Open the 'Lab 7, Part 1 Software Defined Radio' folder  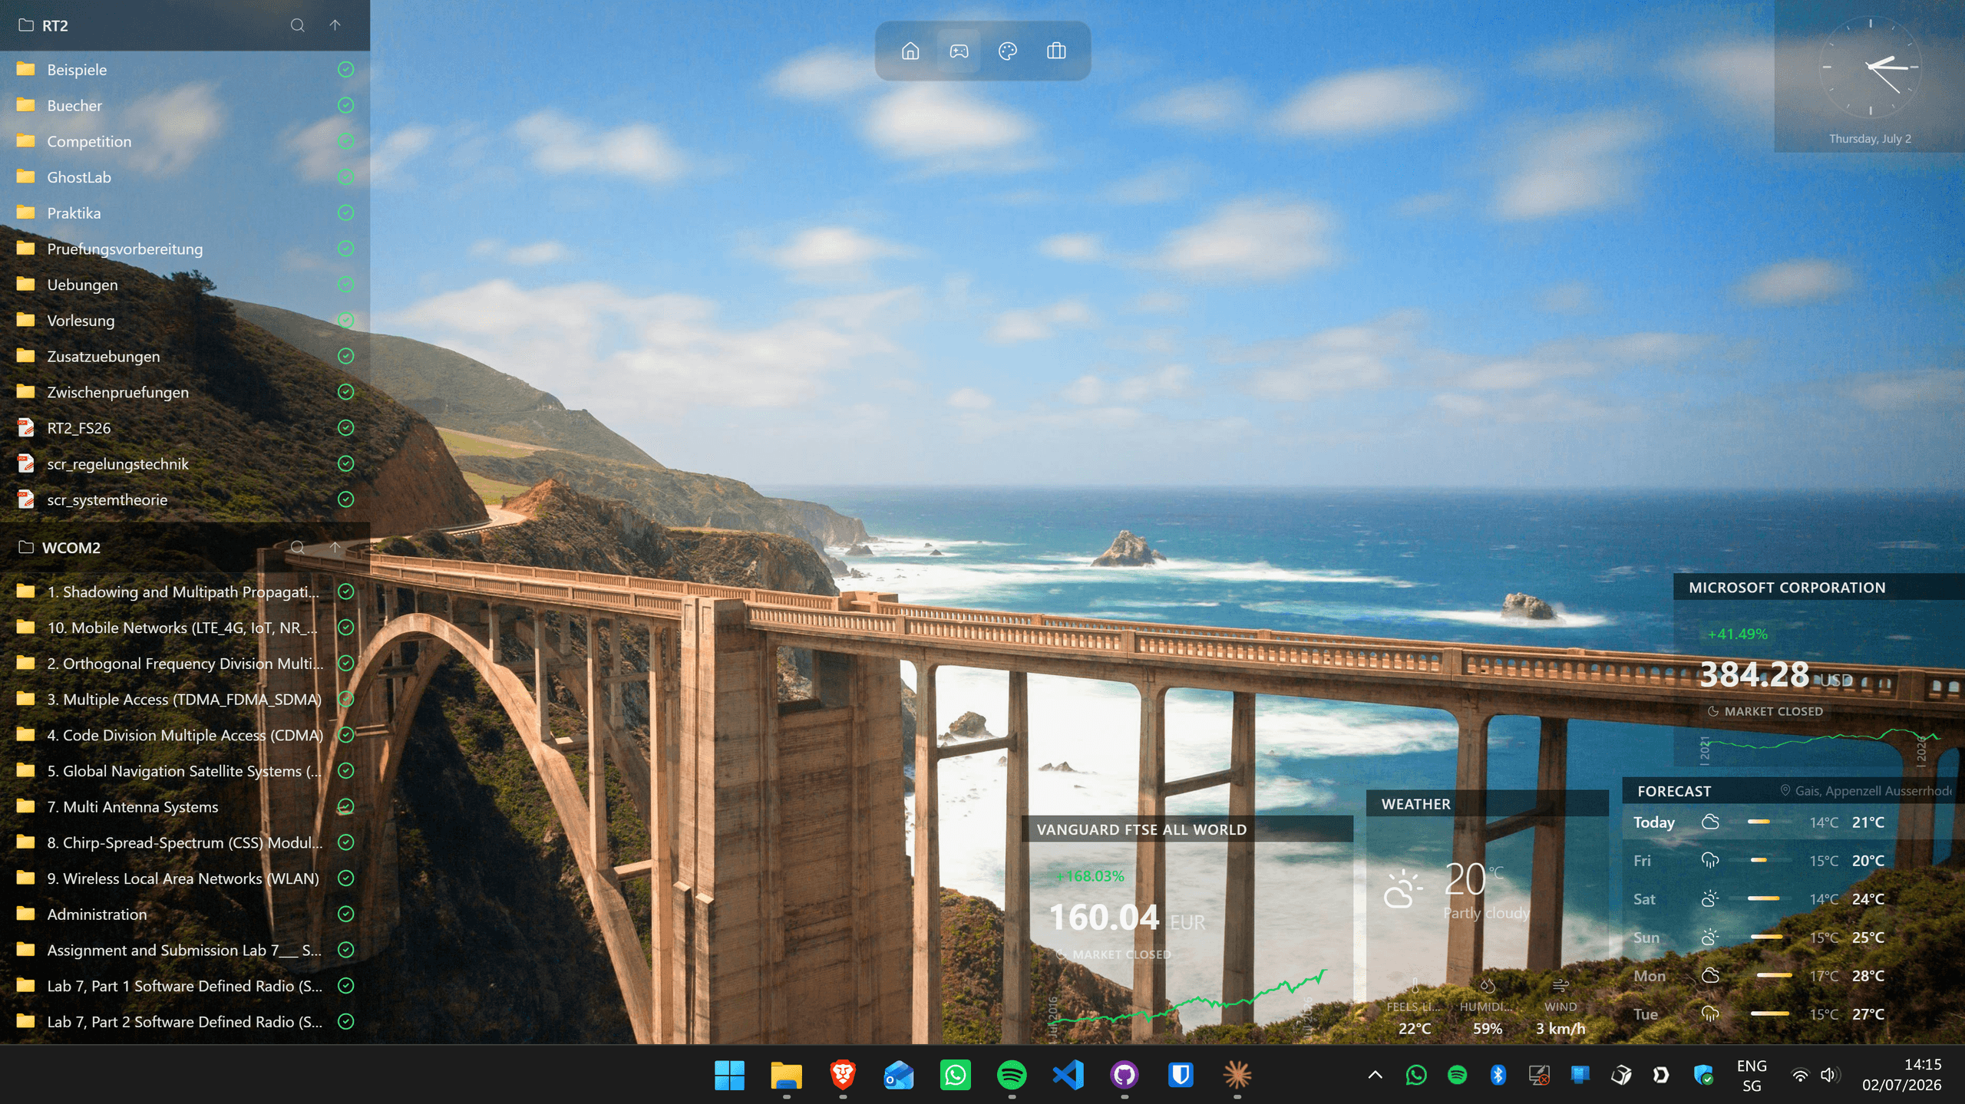click(x=185, y=986)
